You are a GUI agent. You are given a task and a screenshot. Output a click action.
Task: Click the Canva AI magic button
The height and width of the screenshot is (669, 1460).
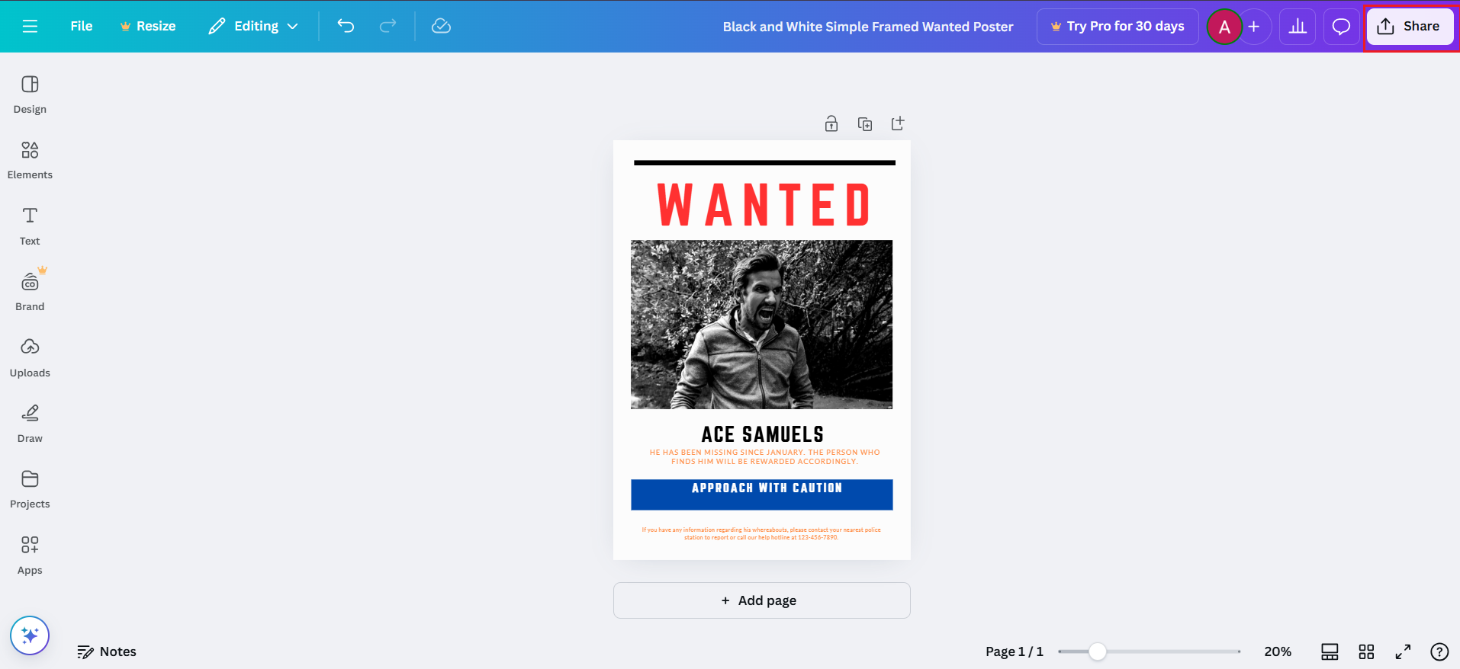(30, 635)
